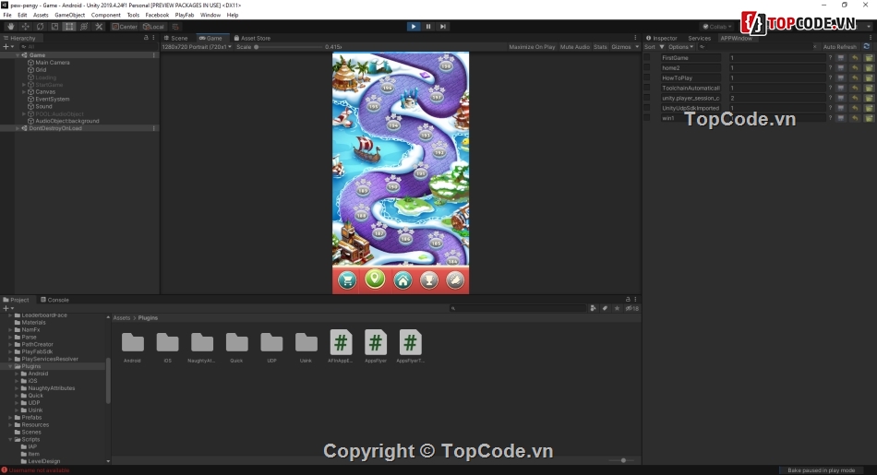877x475 pixels.
Task: Toggle Maximize On Play
Action: [532, 47]
